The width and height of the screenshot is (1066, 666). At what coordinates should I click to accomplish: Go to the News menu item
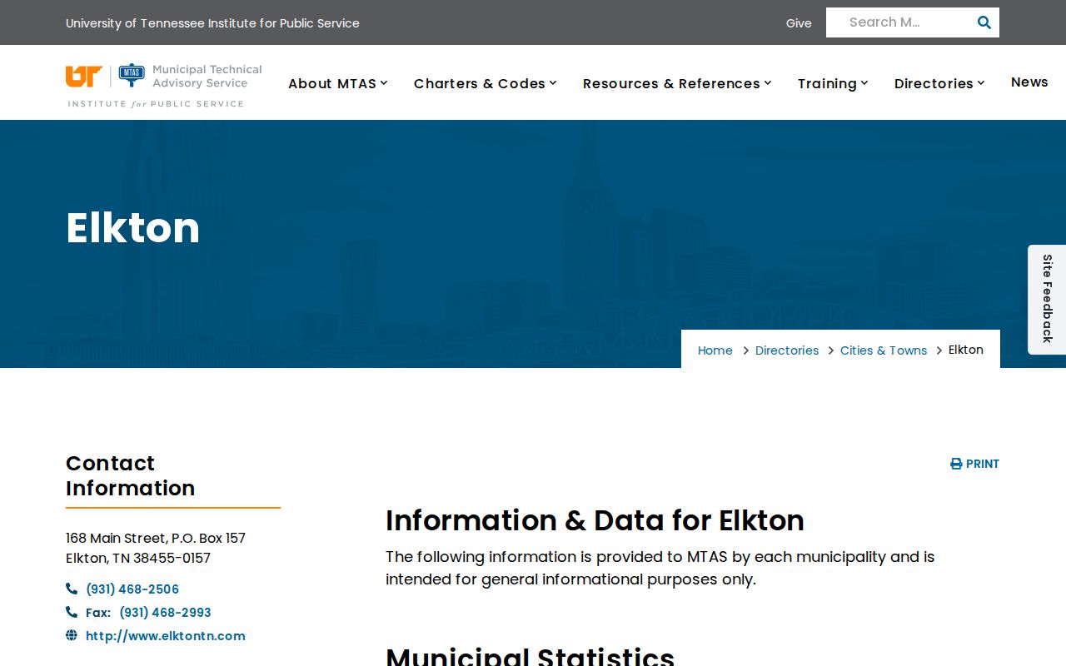(1029, 82)
